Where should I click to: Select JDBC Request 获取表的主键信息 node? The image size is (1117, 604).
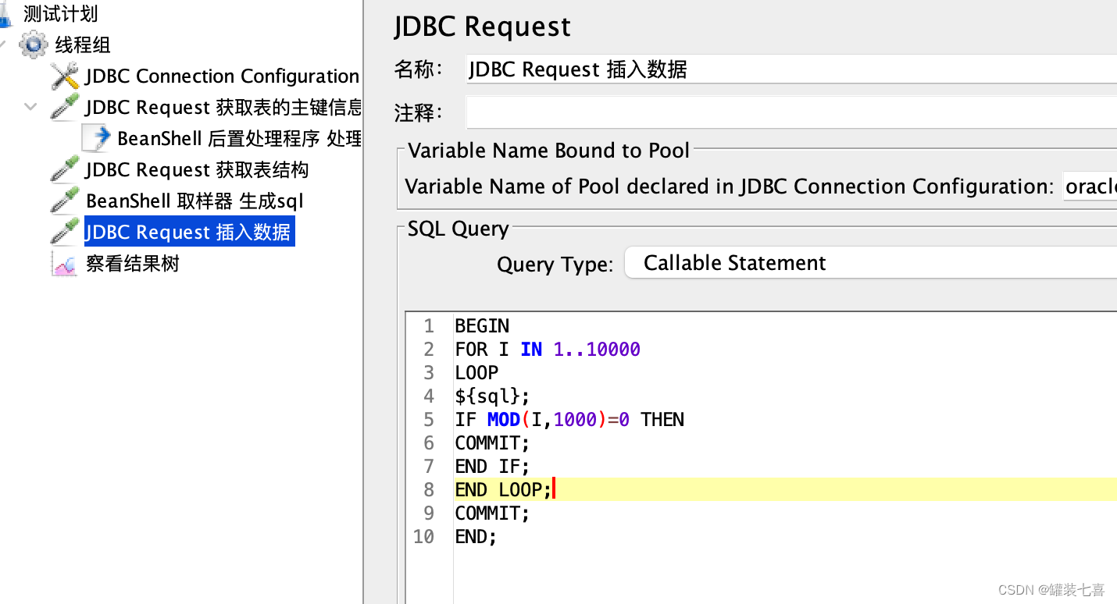point(223,107)
